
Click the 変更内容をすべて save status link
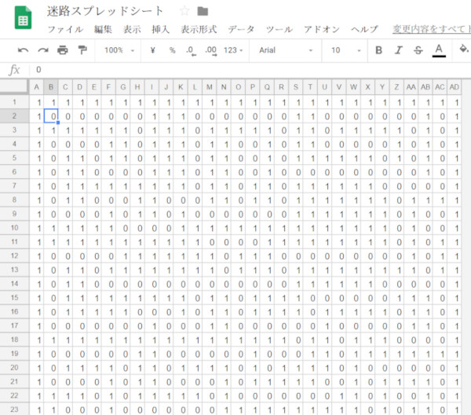pos(432,29)
